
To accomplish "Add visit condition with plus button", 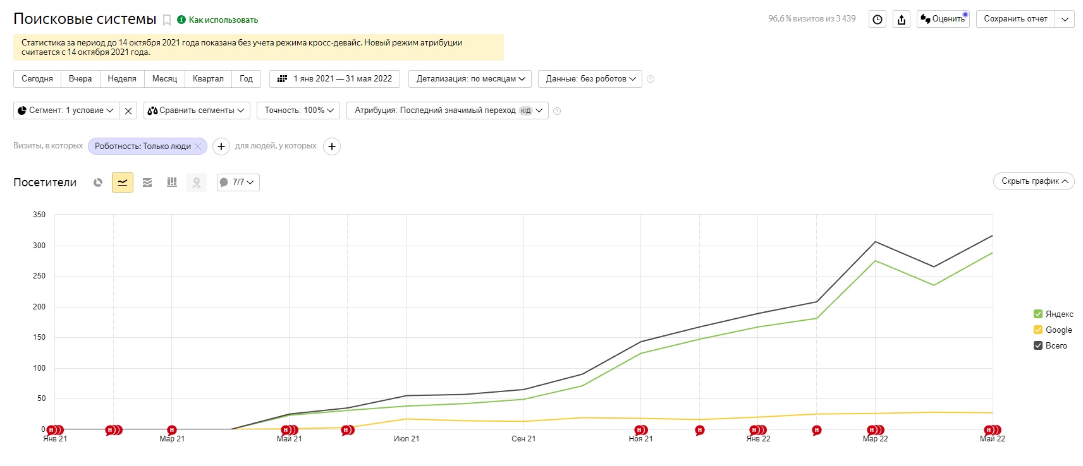I will 221,146.
